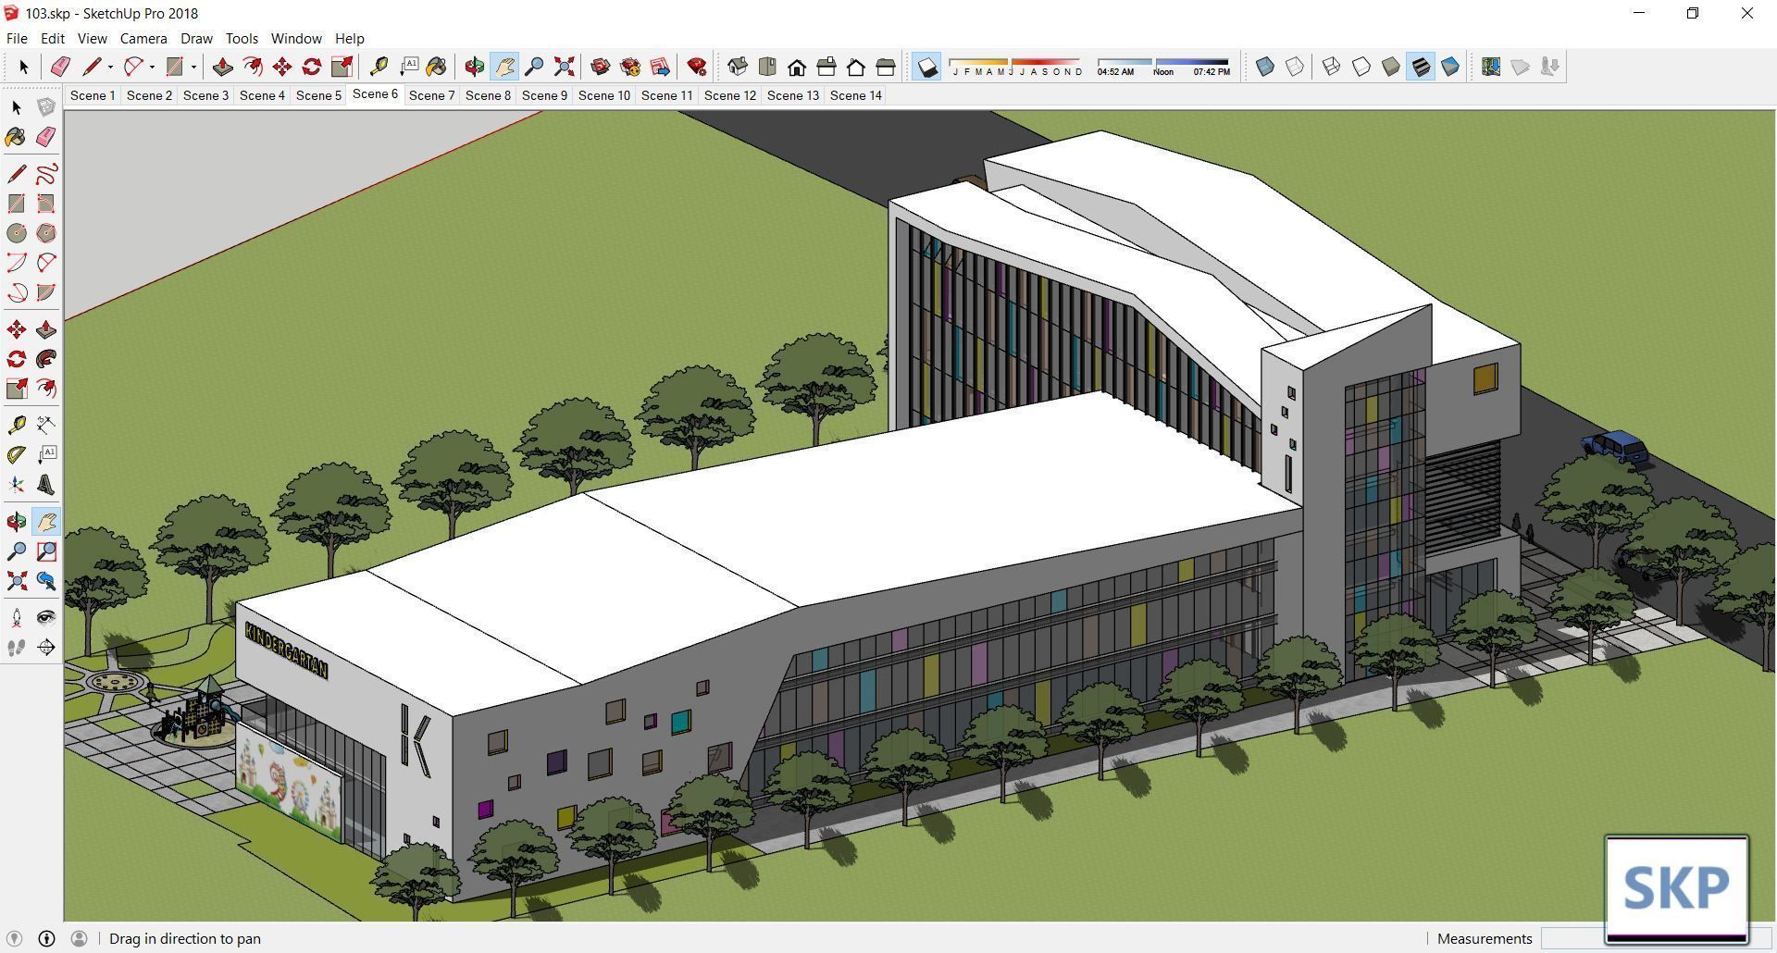Image resolution: width=1777 pixels, height=953 pixels.
Task: Click the KINDERGARTAN sign on building
Action: pos(286,650)
